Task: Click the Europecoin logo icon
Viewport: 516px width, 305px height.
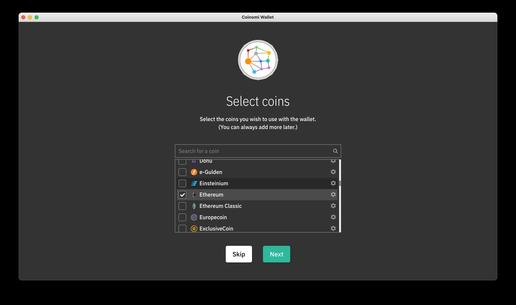Action: point(194,217)
